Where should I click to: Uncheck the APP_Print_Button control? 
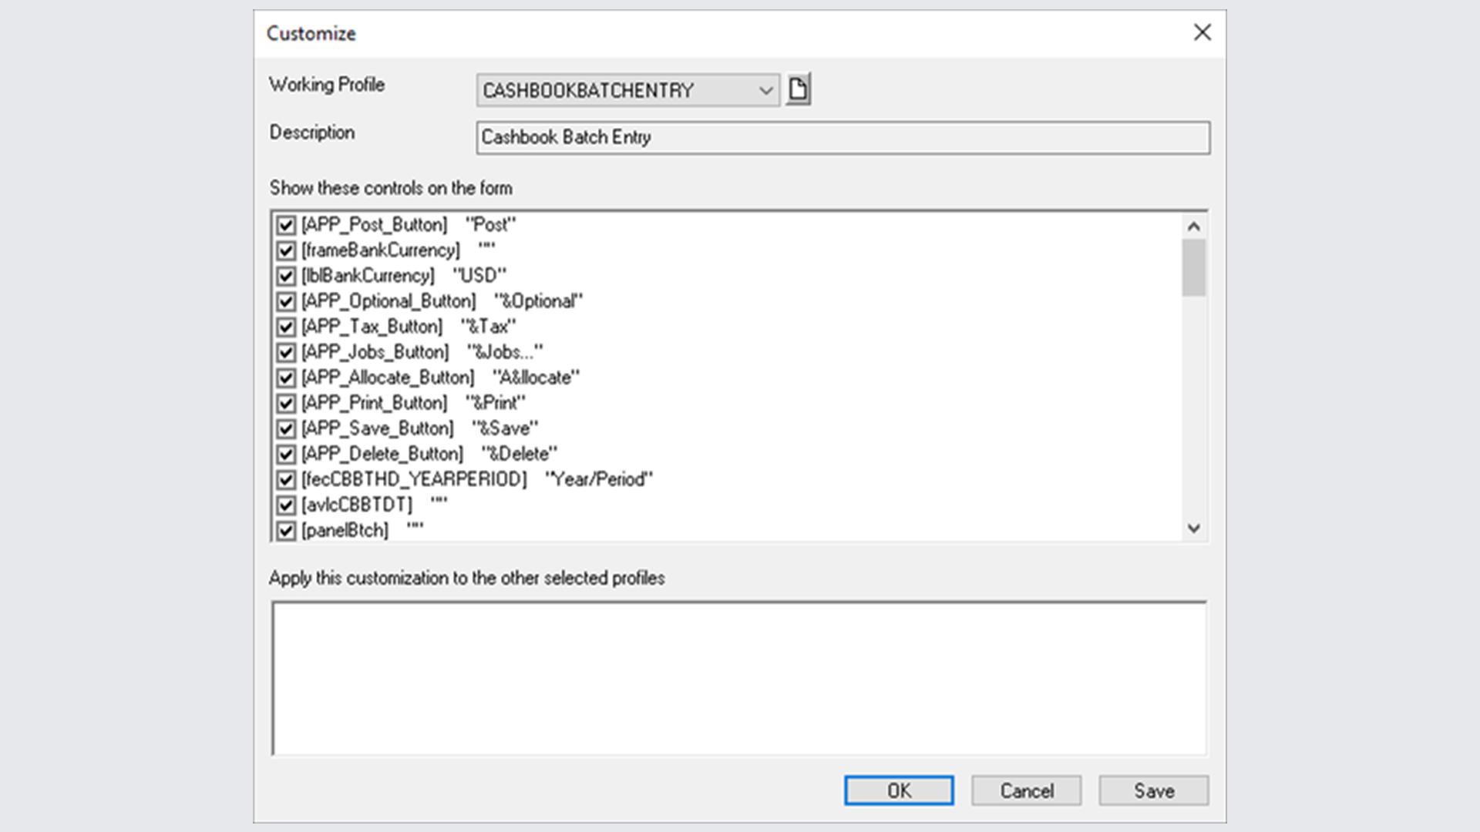284,403
